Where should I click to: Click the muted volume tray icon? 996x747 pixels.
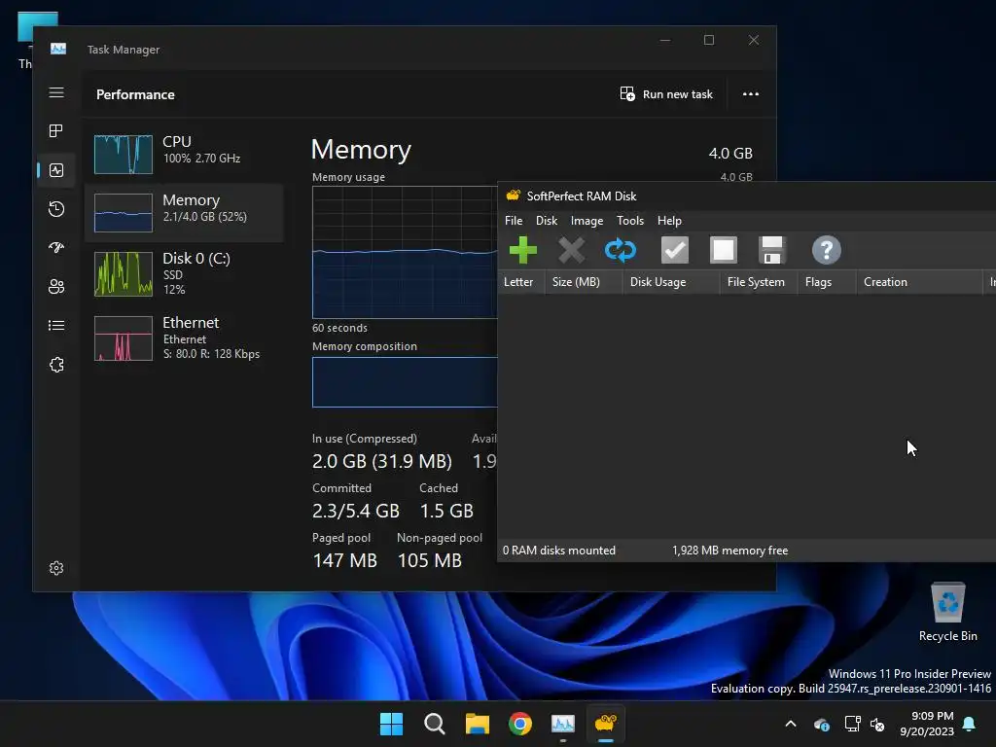tap(877, 724)
